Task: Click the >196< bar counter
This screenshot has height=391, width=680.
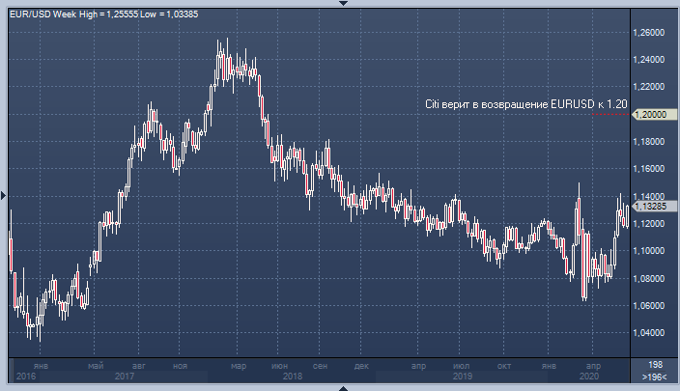Action: click(653, 377)
